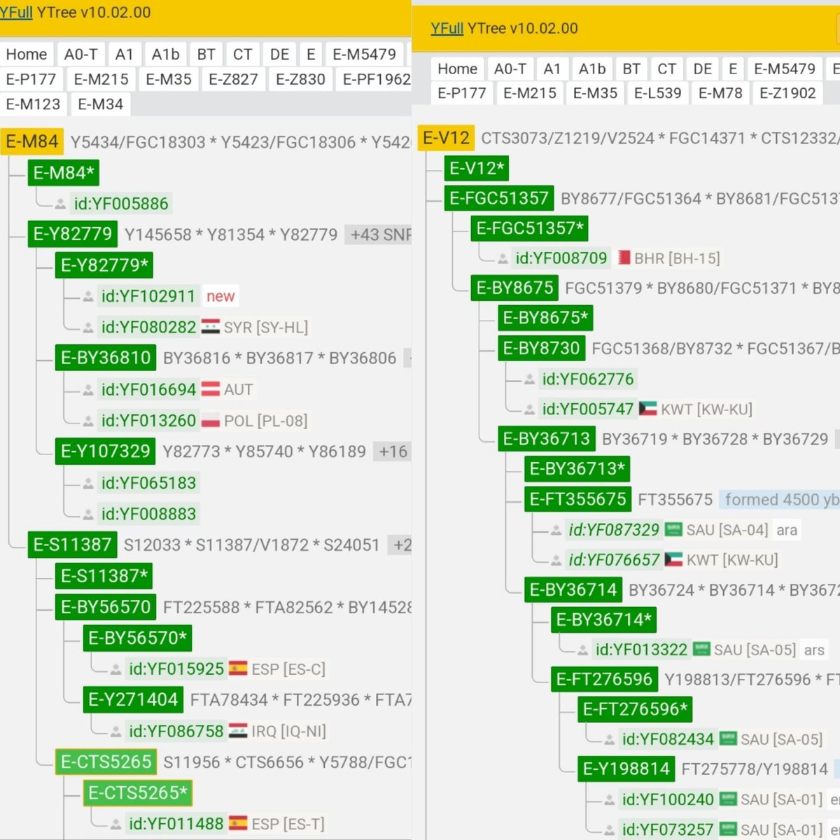Open sample id:YF015925 from Spain
Viewport: 840px width, 840px height.
pos(176,669)
